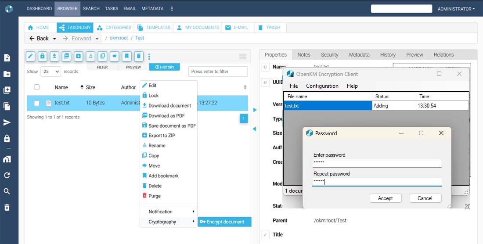Click the top bar search field
This screenshot has height=244, width=483.
tap(401, 9)
